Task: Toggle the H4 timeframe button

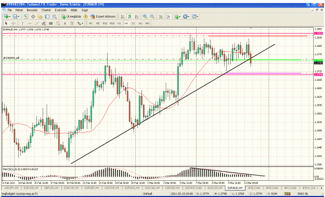Action: (x=126, y=23)
